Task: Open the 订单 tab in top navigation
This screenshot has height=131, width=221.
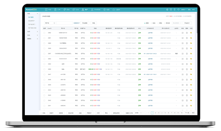Action: pyautogui.click(x=57, y=10)
